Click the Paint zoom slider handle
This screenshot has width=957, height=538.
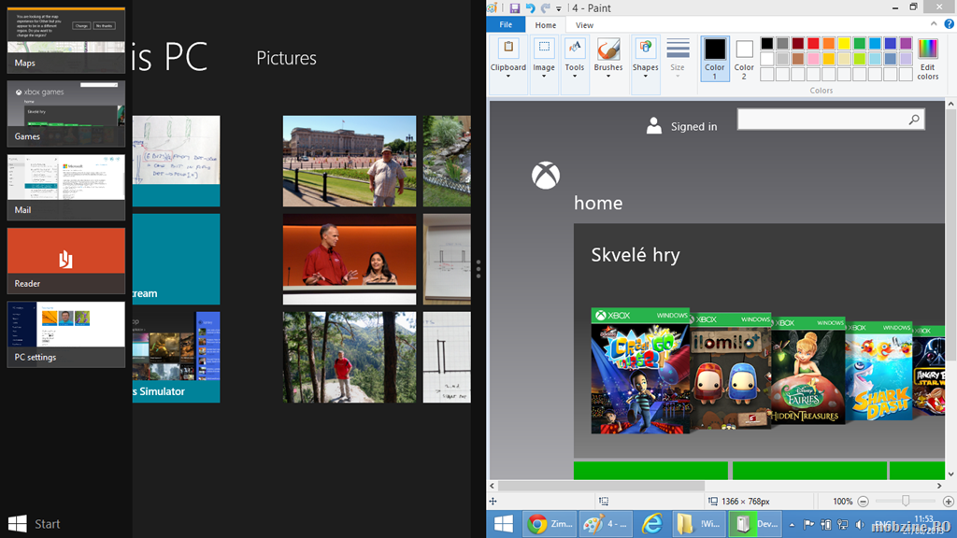coord(906,501)
